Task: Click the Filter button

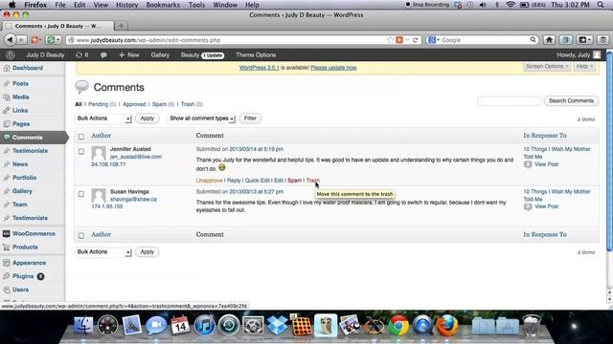Action: (250, 118)
